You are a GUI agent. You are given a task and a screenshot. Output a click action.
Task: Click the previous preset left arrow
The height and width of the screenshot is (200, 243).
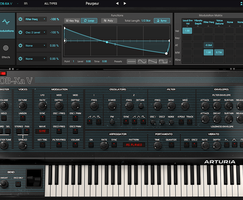(x=117, y=3)
